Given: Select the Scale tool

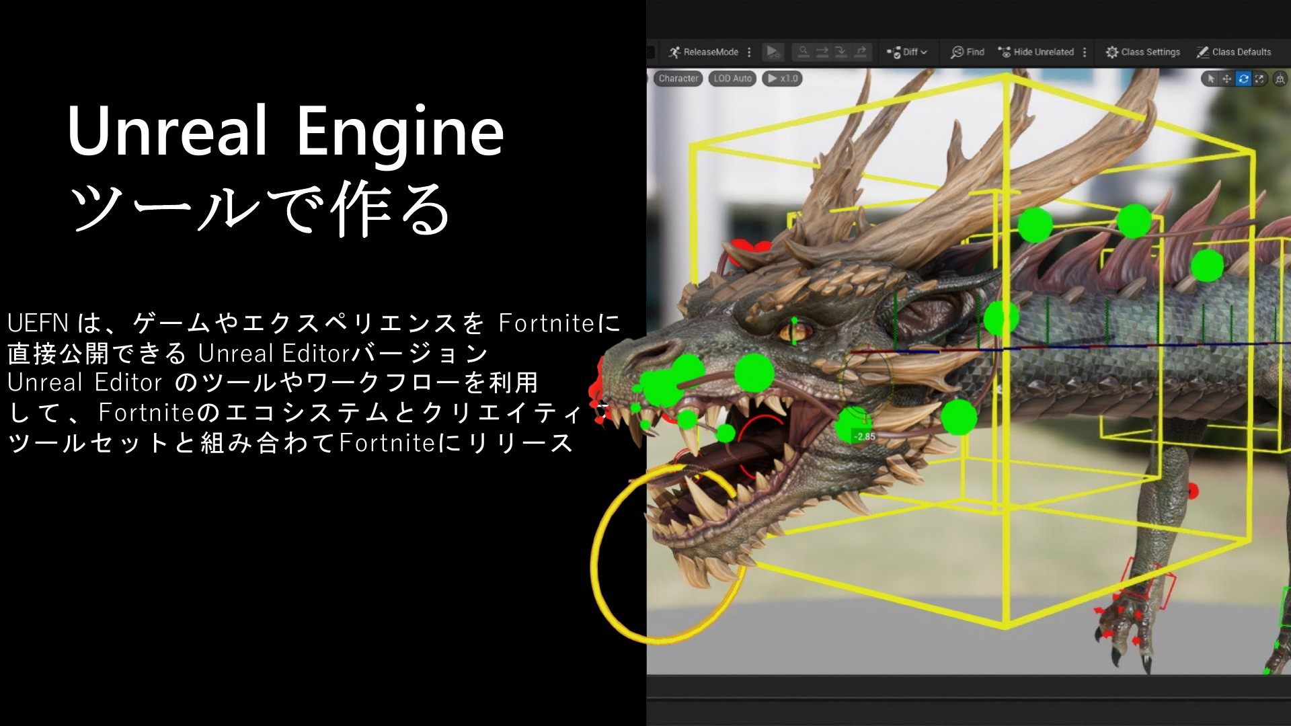Looking at the screenshot, I should pos(1259,79).
